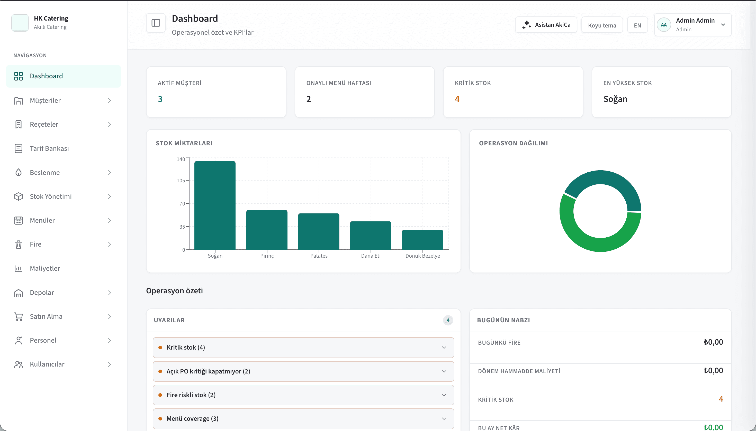Viewport: 756px width, 431px height.
Task: Expand the Personel submenu chevron
Action: click(x=109, y=341)
